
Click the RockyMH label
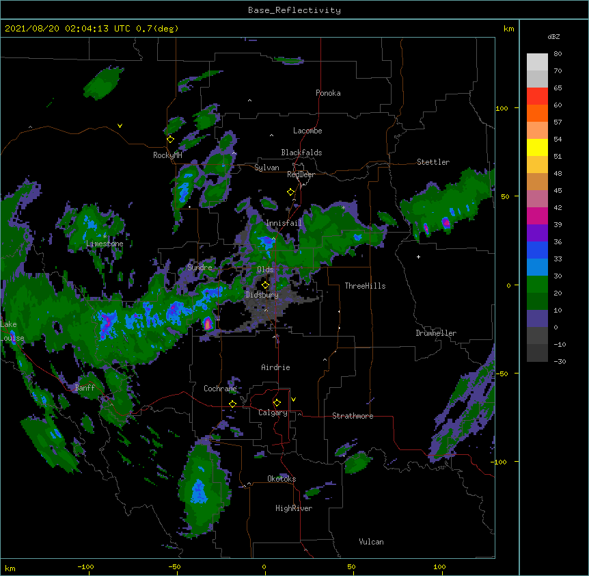click(x=167, y=155)
